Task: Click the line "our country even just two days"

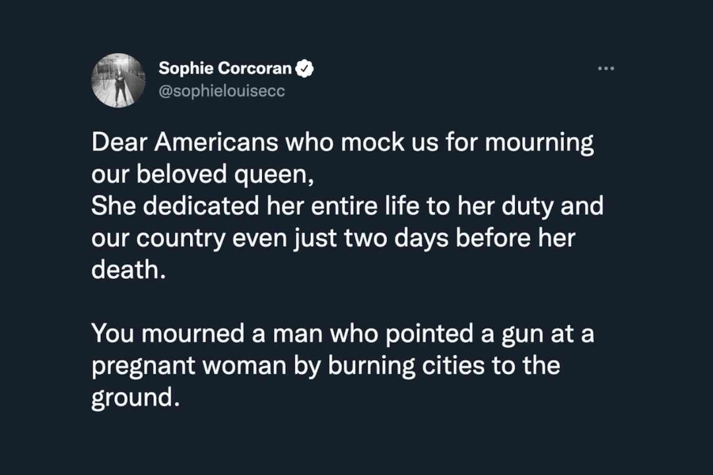Action: tap(333, 237)
